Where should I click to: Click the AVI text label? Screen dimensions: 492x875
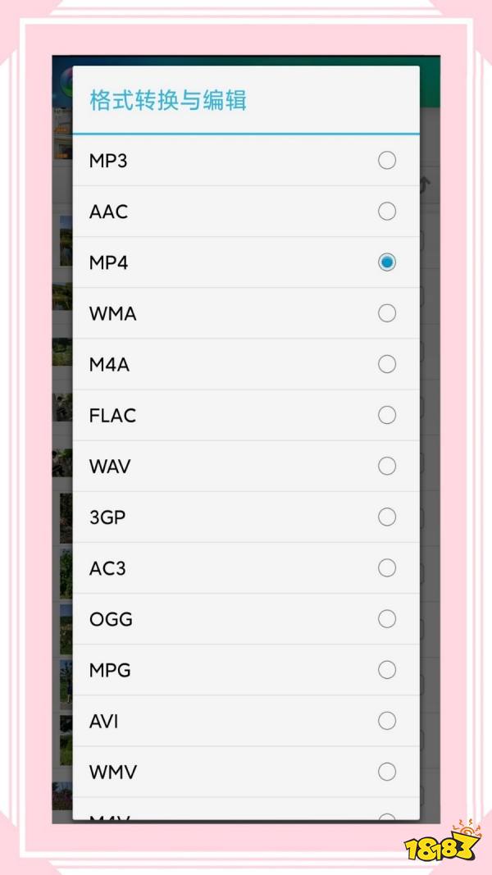tap(104, 722)
